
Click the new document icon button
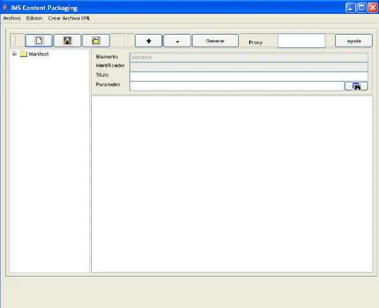39,40
